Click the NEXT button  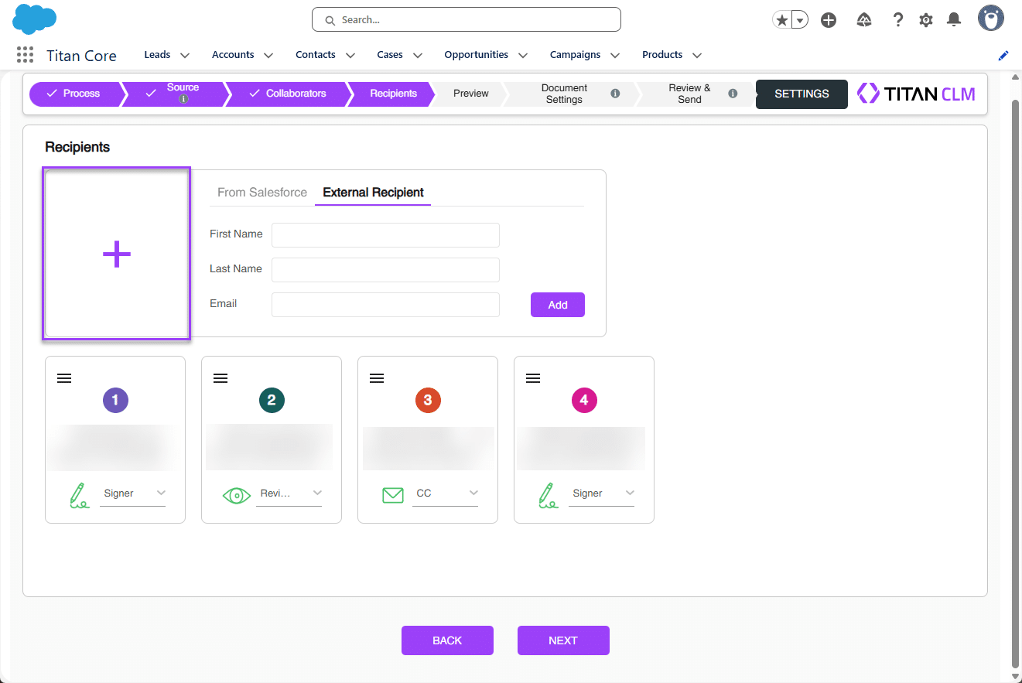[563, 640]
